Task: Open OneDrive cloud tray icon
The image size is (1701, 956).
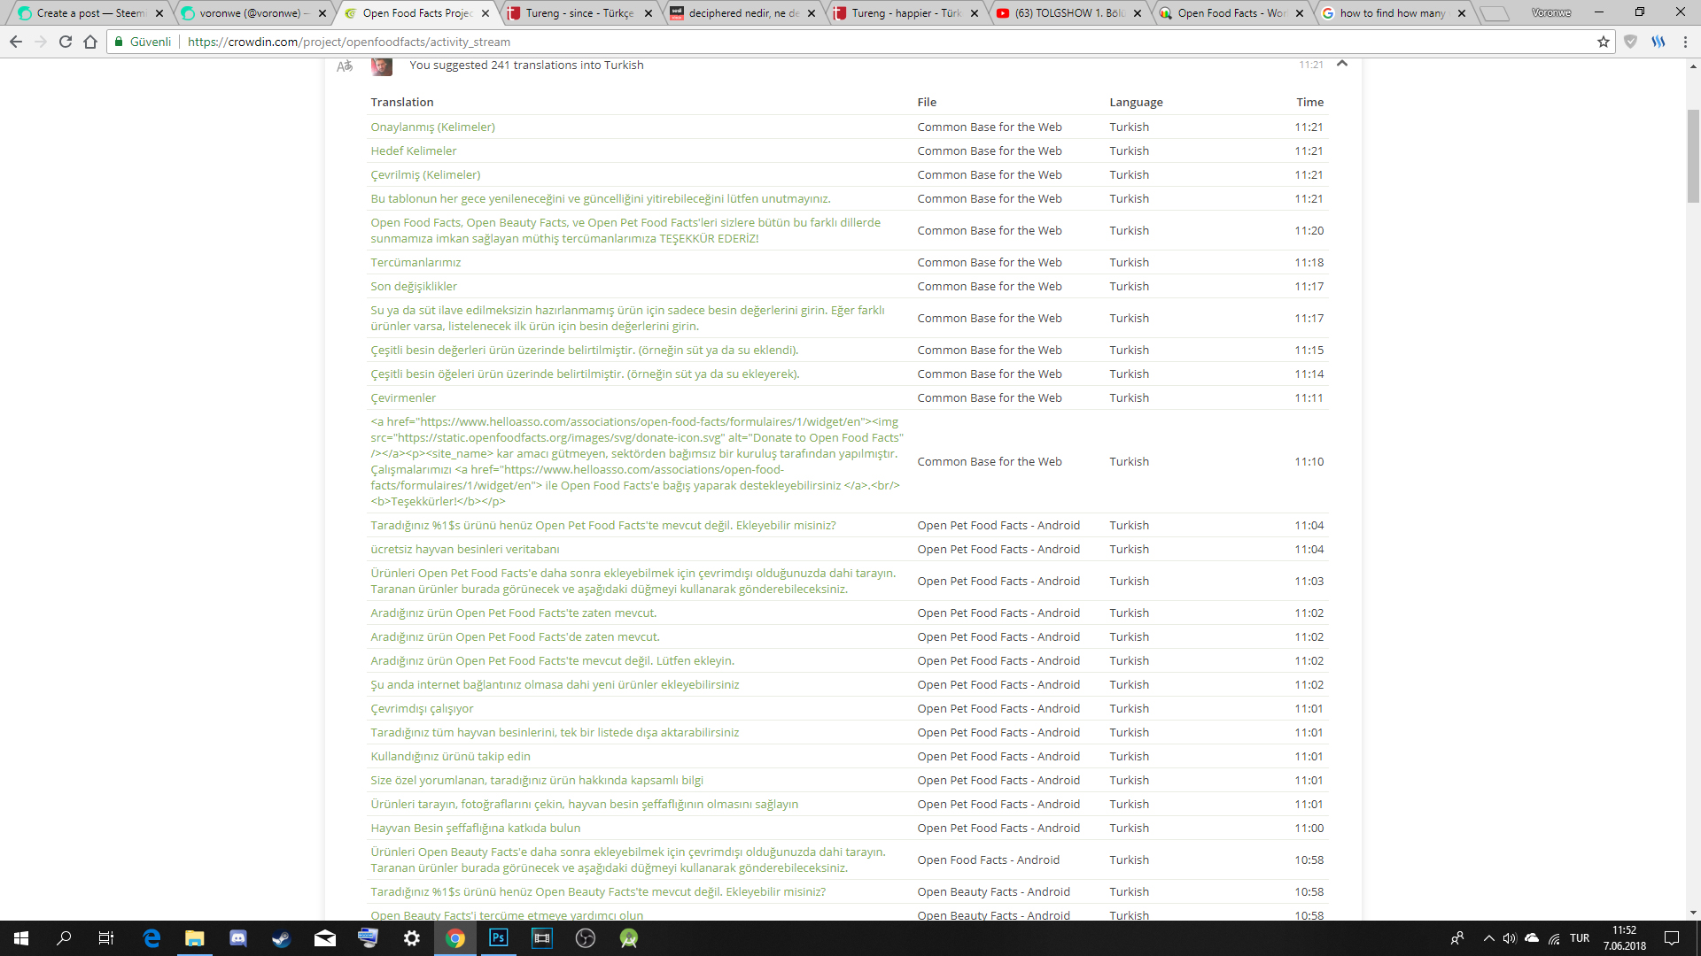Action: 1531,938
